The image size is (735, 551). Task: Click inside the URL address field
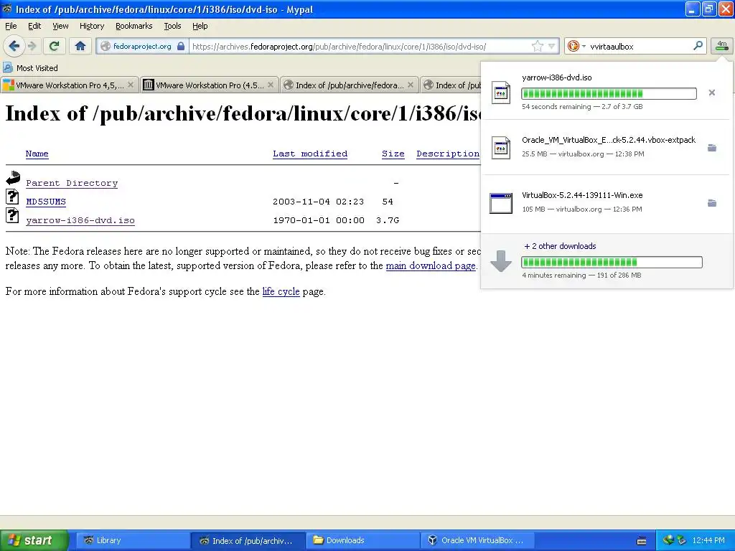coord(359,46)
